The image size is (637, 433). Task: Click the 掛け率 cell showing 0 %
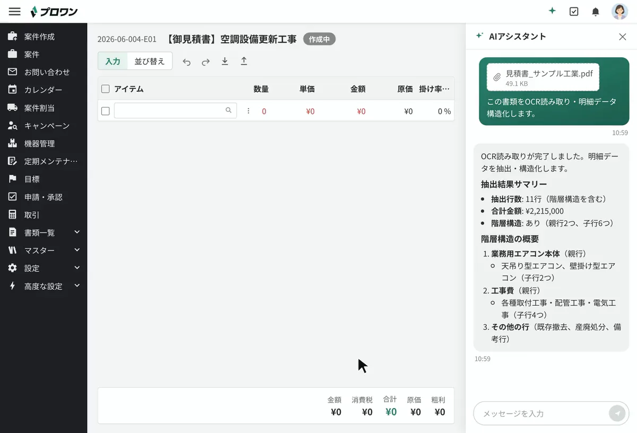[x=444, y=111]
